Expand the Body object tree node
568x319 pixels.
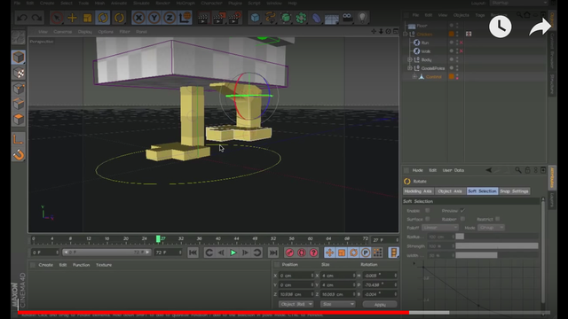point(410,59)
